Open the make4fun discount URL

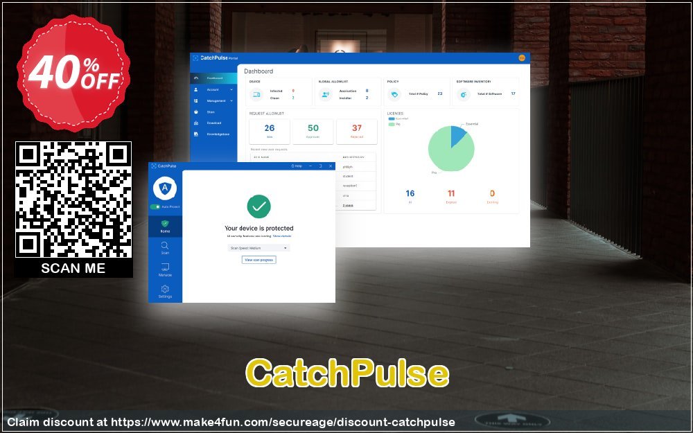click(x=283, y=423)
